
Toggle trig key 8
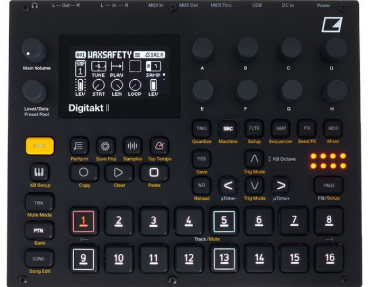[x=329, y=221]
